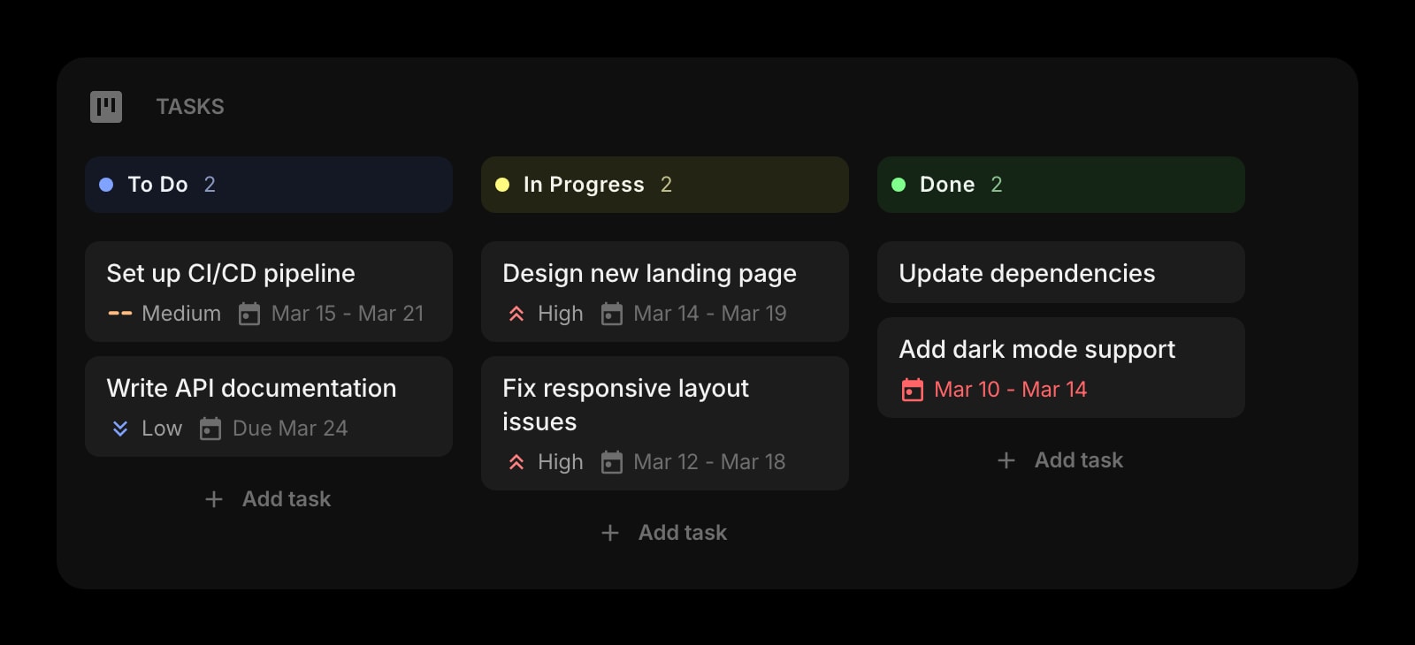The image size is (1415, 645).
Task: Add task in the To Do column
Action: tap(269, 499)
